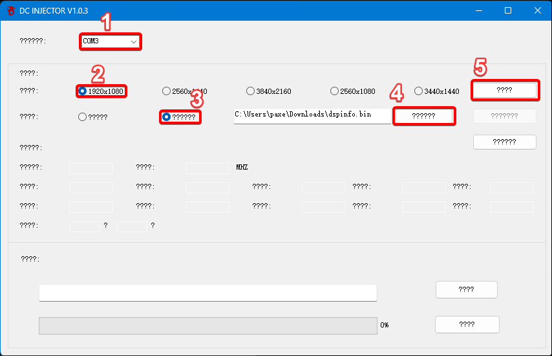Click the enabled button below the greyed-out button
Image resolution: width=552 pixels, height=356 pixels.
(505, 142)
